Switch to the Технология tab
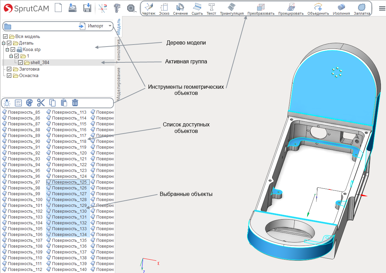The width and height of the screenshot is (386, 273). coord(118,50)
